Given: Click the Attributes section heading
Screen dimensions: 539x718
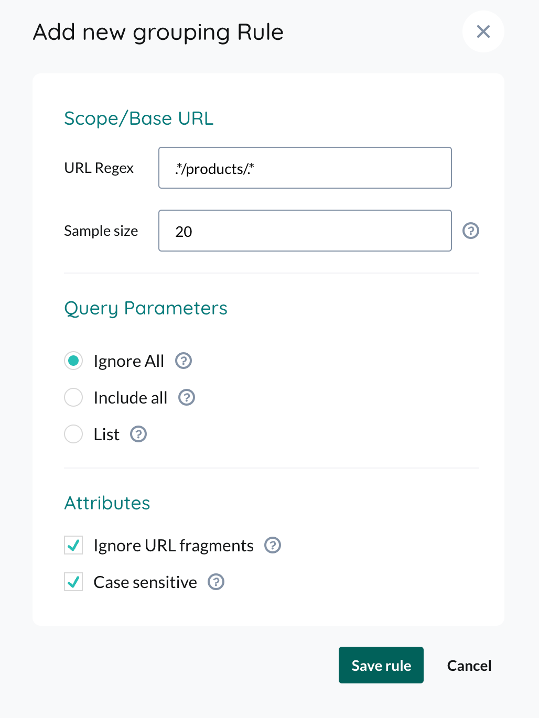Looking at the screenshot, I should point(107,503).
